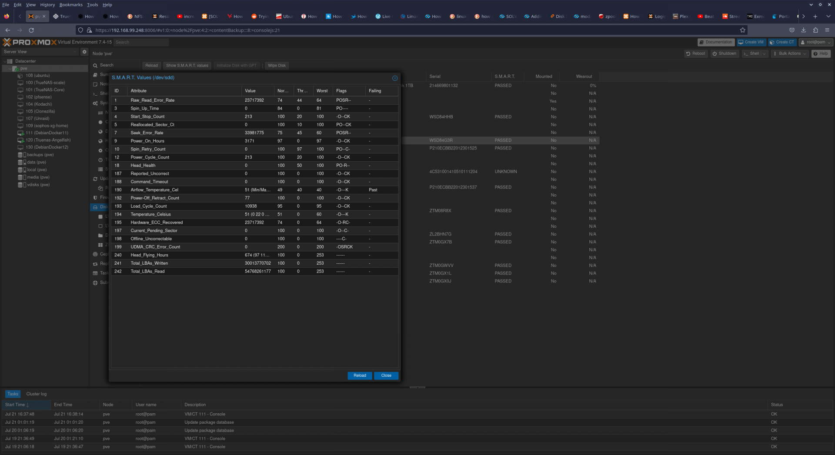Click the blue Close button in the dialog
The image size is (835, 455).
click(x=386, y=375)
